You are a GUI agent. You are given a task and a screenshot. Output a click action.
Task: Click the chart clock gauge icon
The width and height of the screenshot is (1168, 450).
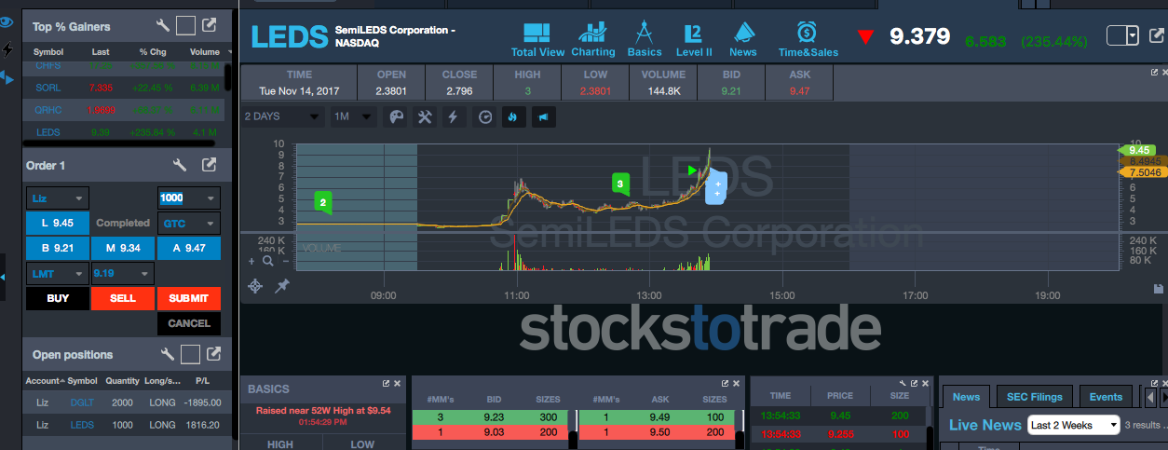pyautogui.click(x=484, y=116)
